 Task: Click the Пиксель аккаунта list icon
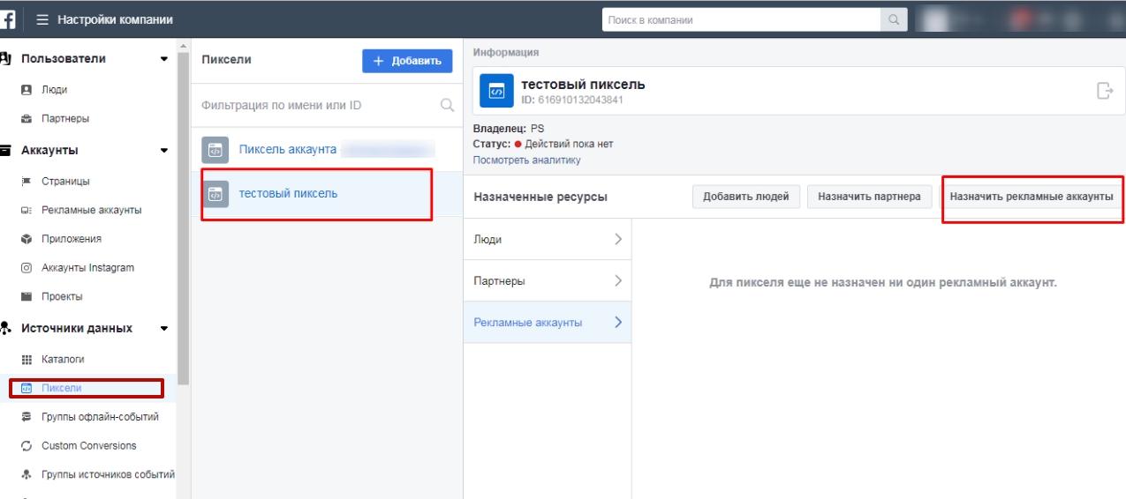click(x=215, y=150)
